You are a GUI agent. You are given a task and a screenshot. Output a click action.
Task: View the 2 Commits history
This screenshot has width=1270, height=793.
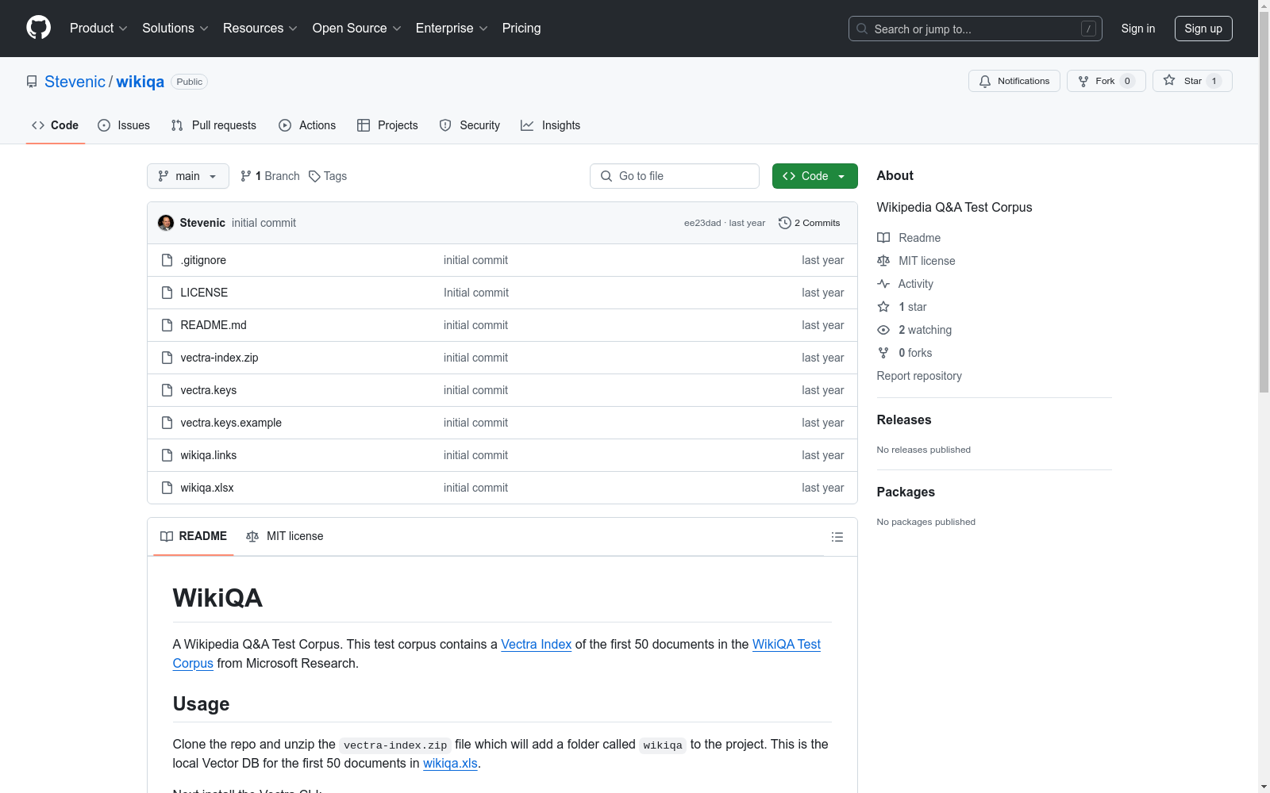pyautogui.click(x=810, y=223)
